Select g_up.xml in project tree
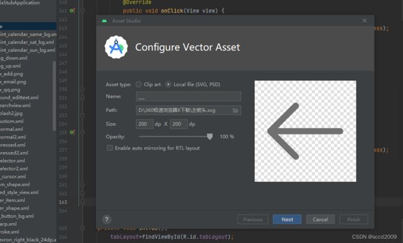The height and width of the screenshot is (243, 403). 11,66
